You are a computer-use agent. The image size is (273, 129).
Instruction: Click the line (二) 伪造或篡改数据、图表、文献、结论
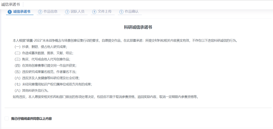43,53
